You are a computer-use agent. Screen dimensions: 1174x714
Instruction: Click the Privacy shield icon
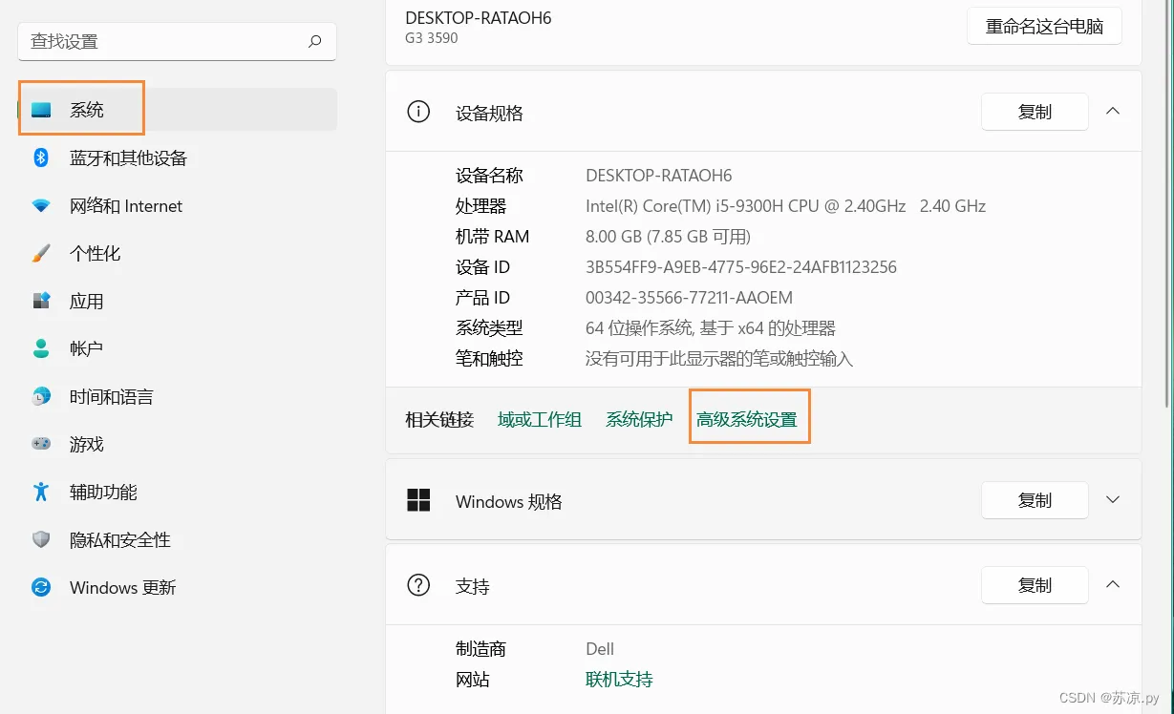tap(41, 539)
